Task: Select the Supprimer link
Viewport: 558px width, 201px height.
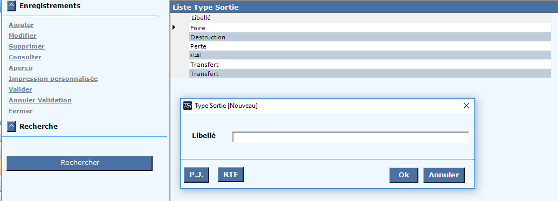Action: tap(27, 46)
